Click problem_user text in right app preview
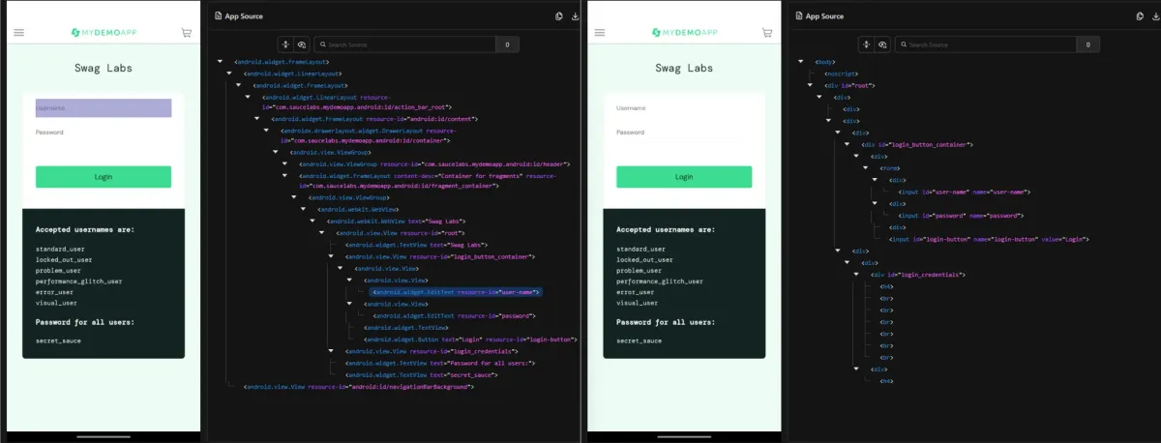The image size is (1161, 443). coord(641,271)
